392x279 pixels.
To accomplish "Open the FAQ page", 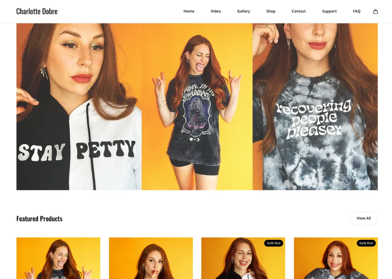I will [356, 11].
